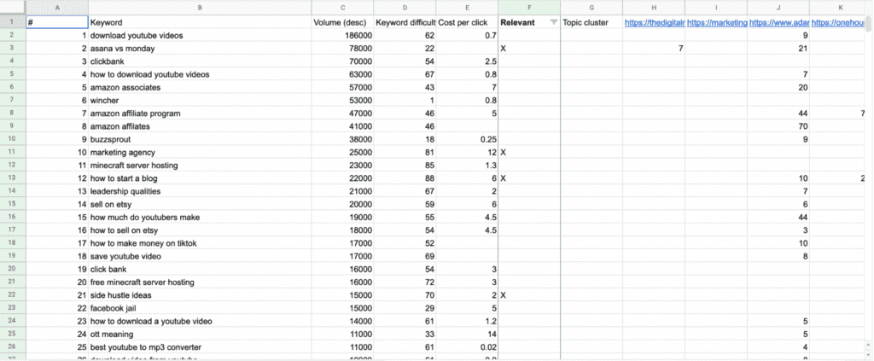Select cell 'how much do youtubers make'
The height and width of the screenshot is (361, 874).
coord(200,218)
